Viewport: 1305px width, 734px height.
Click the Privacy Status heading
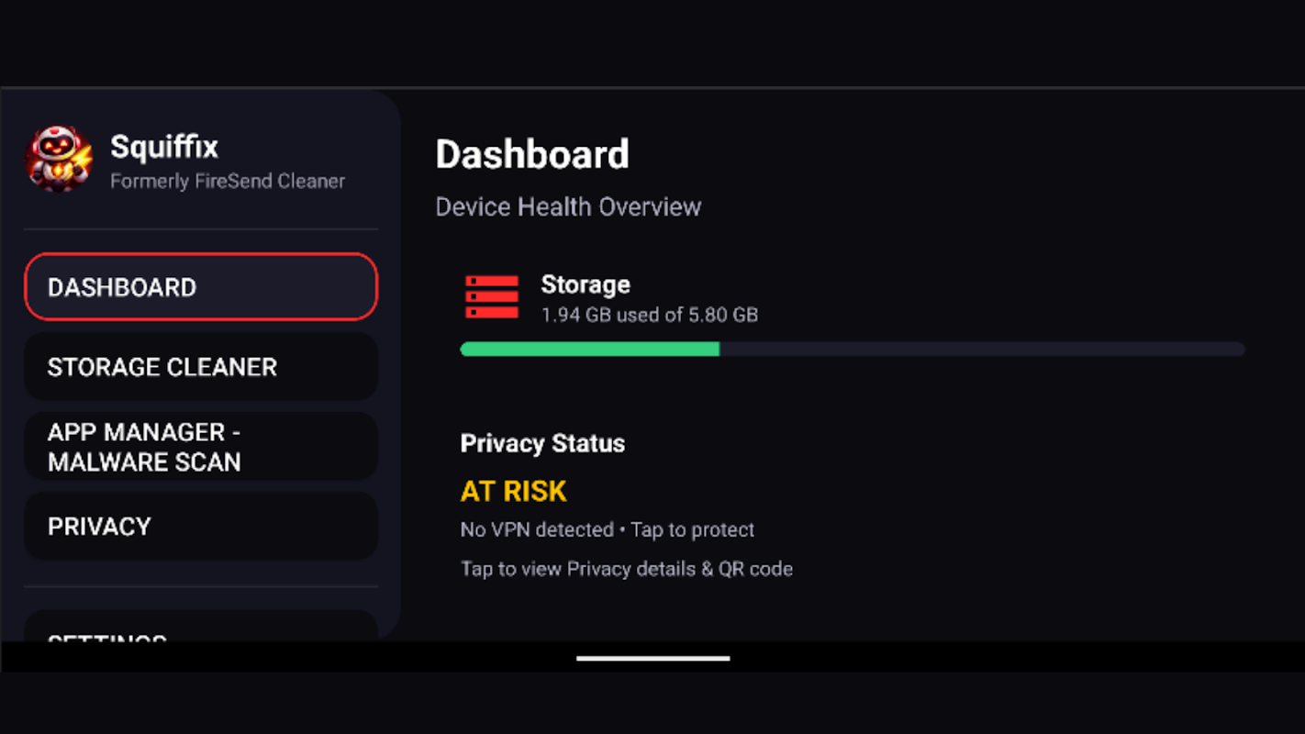coord(542,444)
